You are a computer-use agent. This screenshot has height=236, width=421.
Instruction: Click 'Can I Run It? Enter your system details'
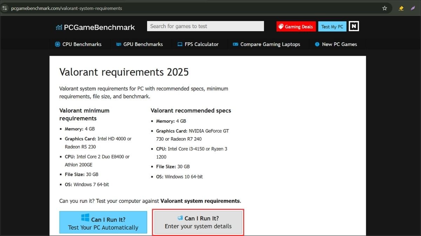coord(198,222)
